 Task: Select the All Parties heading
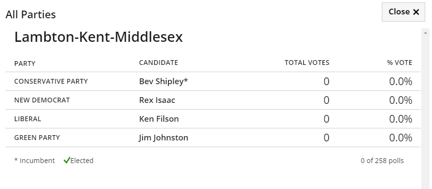click(x=30, y=14)
